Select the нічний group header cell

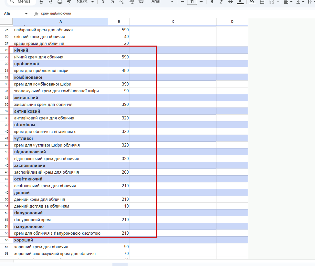60,50
